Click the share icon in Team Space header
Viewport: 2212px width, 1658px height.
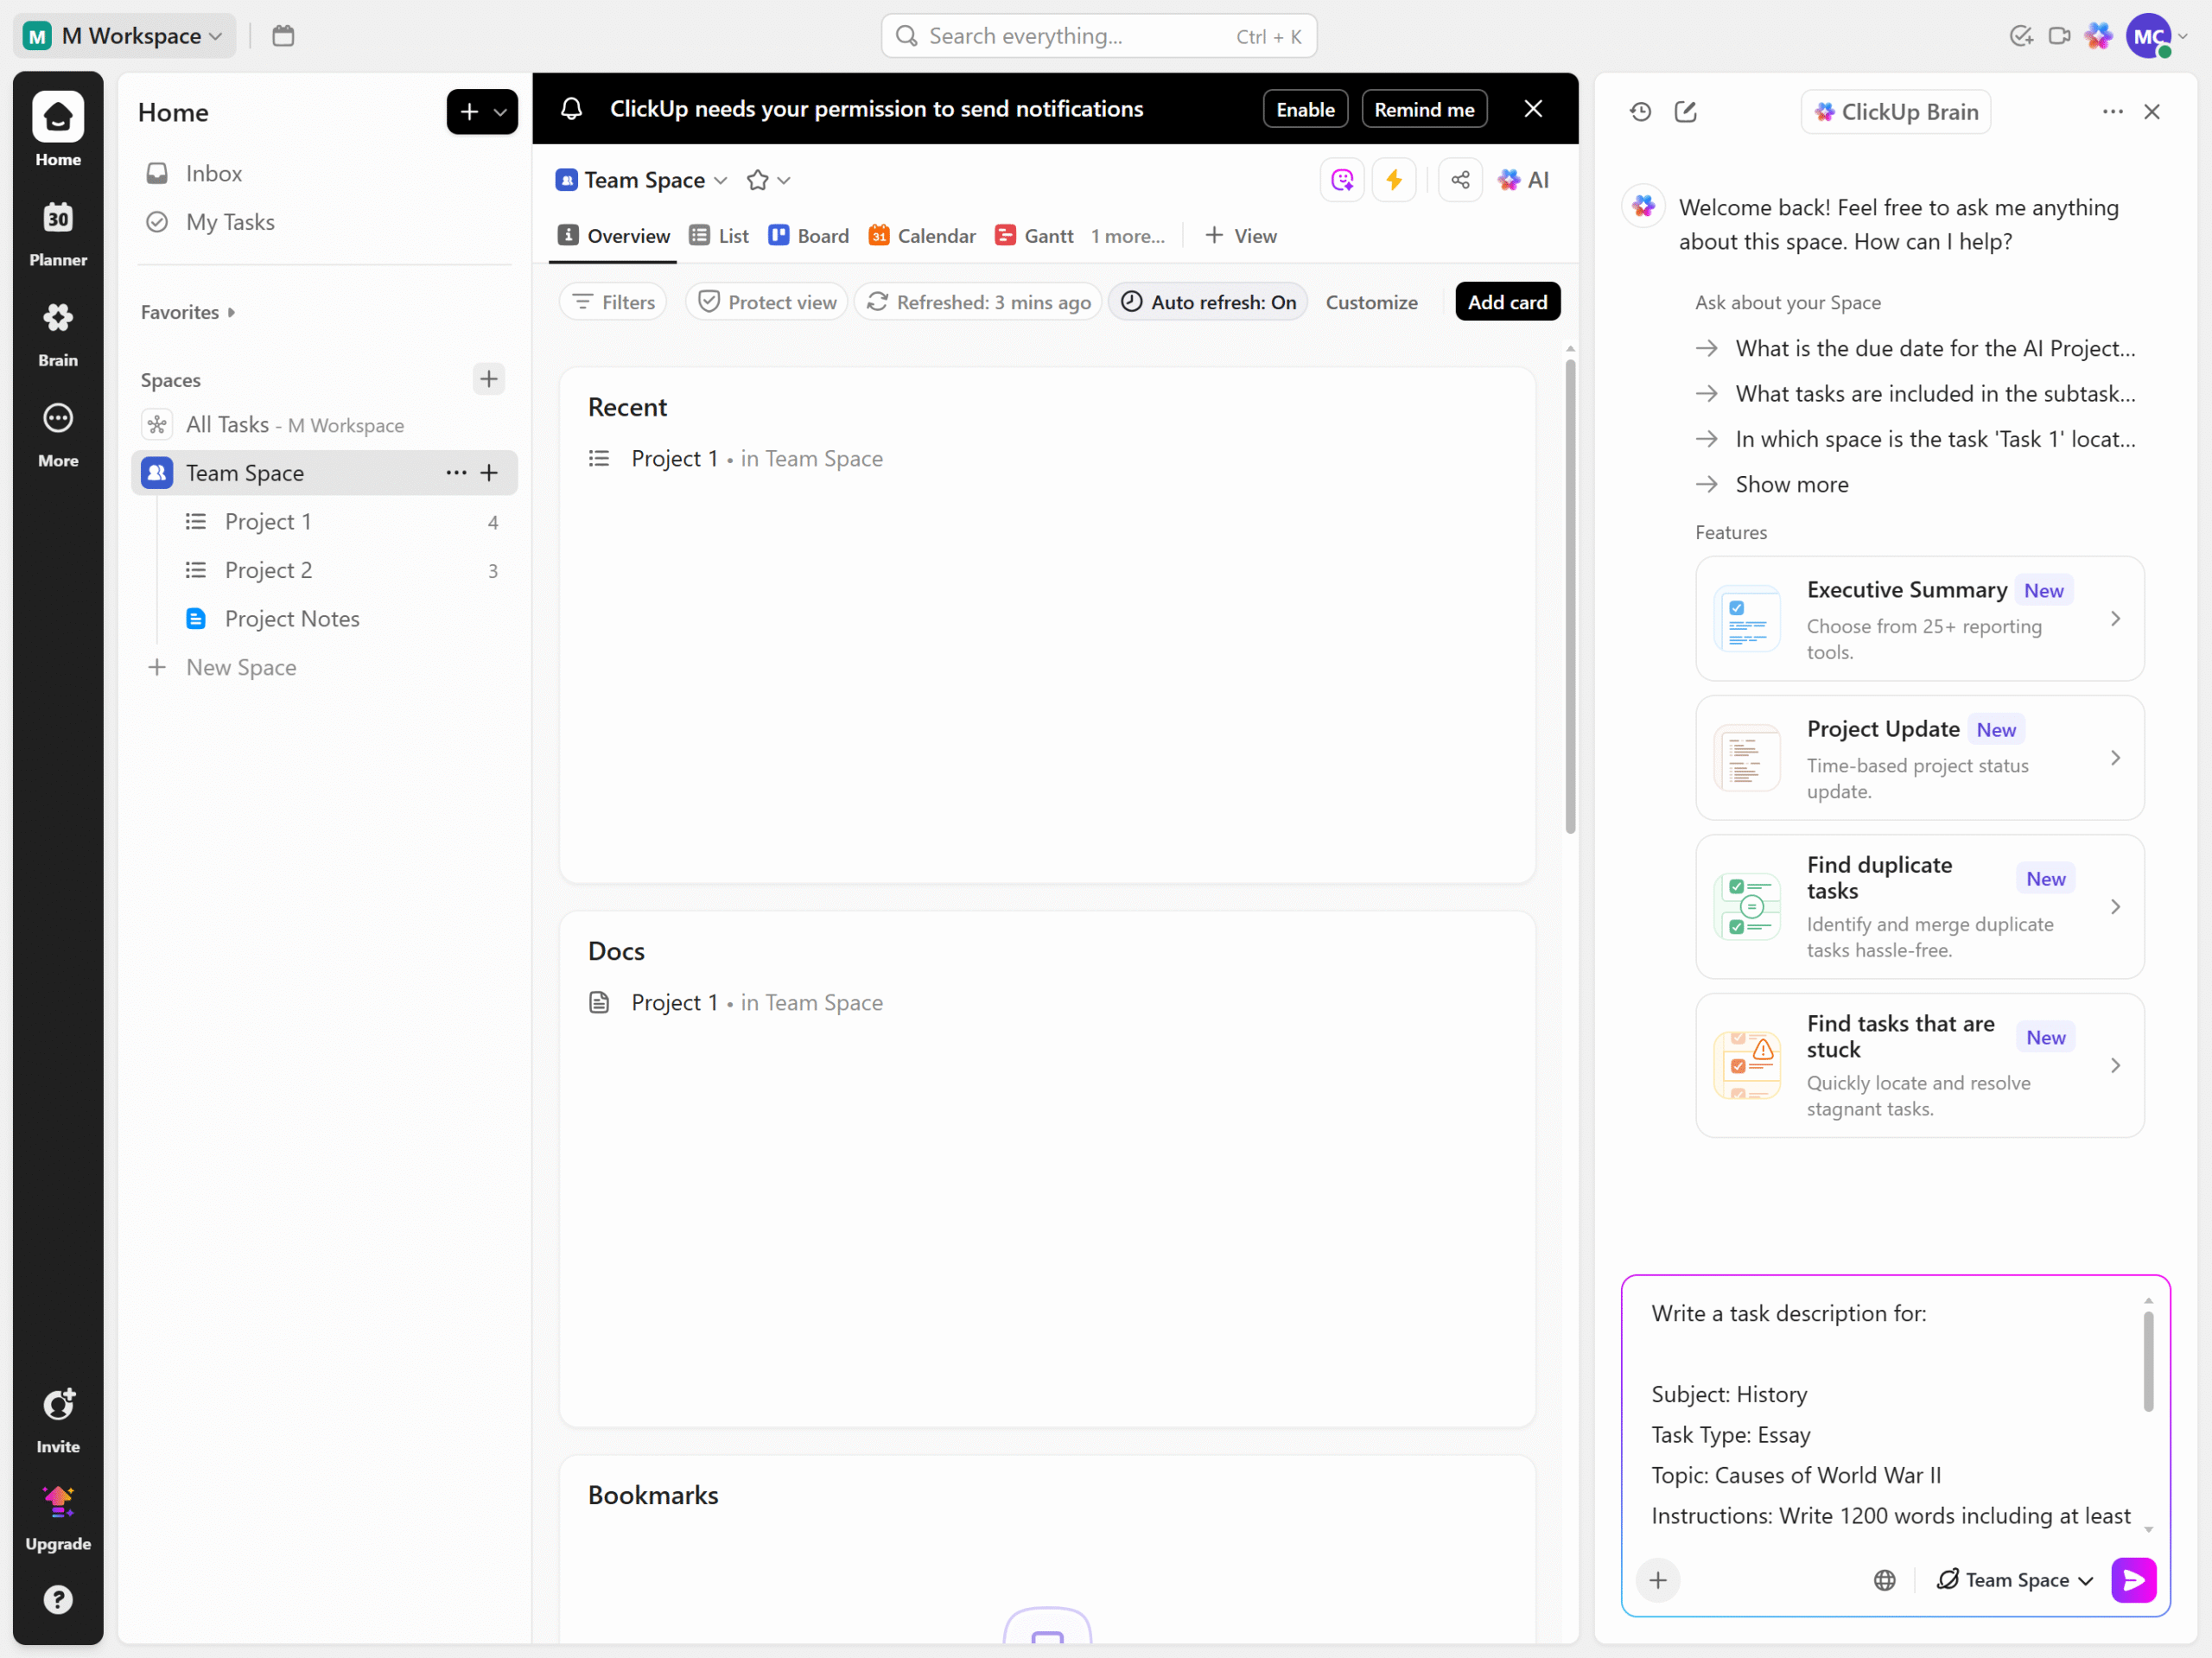click(1460, 180)
